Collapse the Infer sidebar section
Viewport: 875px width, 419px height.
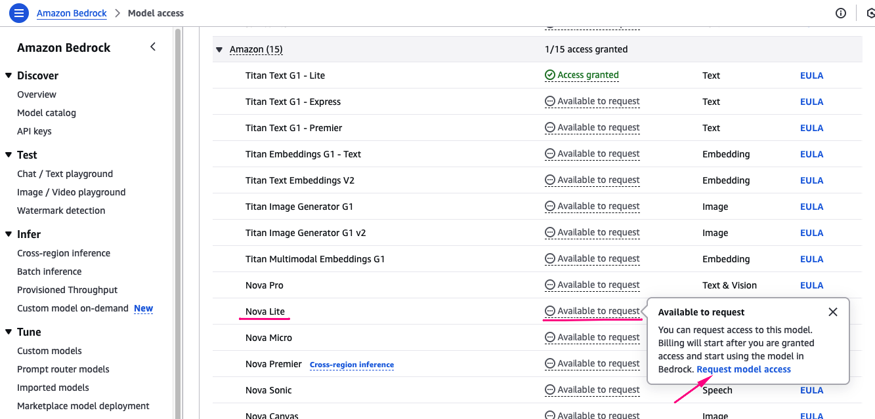(x=9, y=234)
